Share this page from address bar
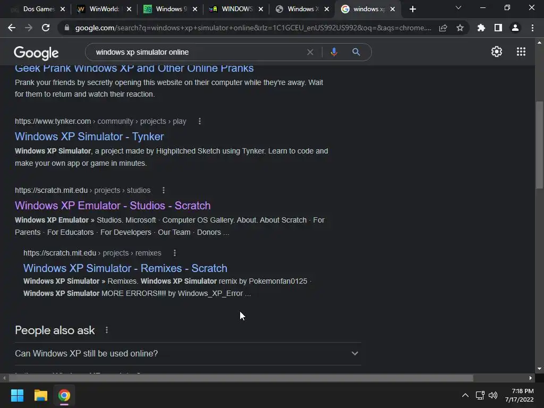This screenshot has height=408, width=544. [x=443, y=28]
